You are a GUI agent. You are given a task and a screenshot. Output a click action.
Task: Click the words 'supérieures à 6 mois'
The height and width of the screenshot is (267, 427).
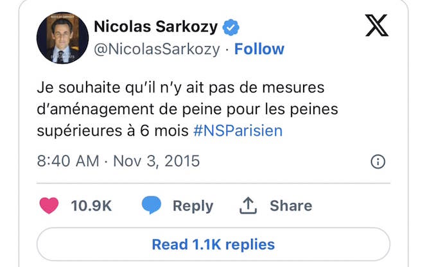click(x=113, y=131)
